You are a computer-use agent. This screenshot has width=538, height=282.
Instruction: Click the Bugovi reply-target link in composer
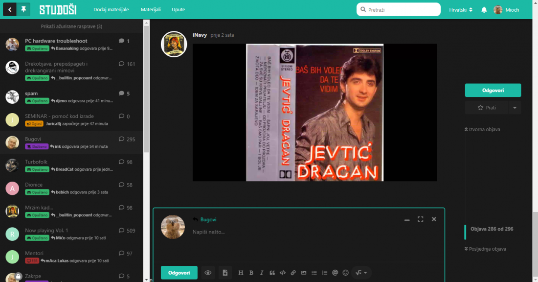[x=208, y=219]
